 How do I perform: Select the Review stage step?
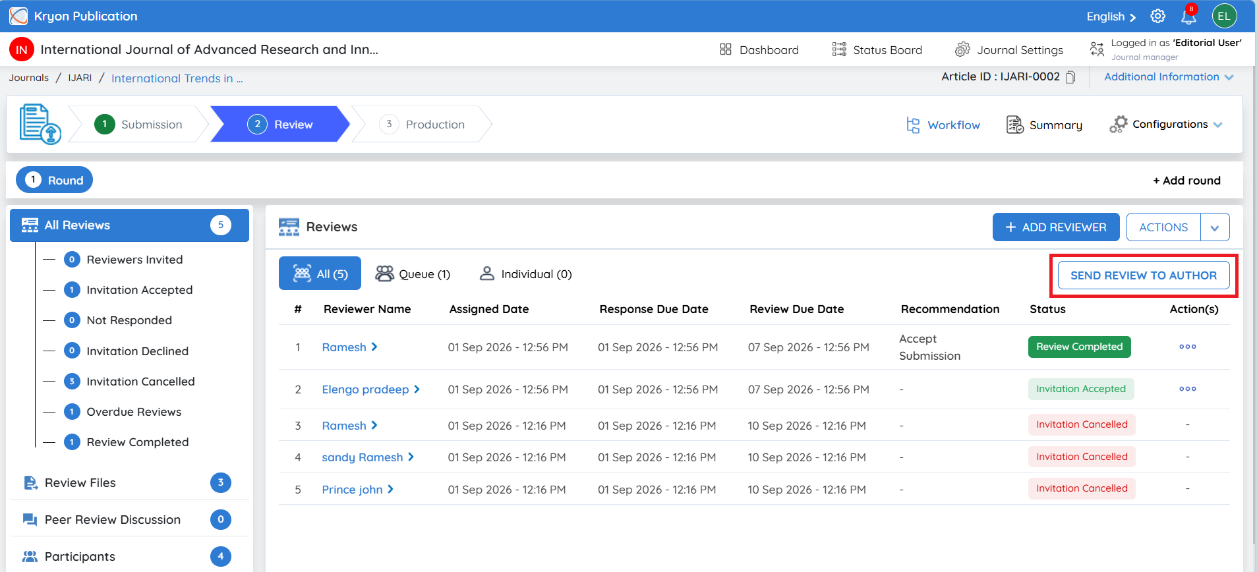tap(280, 125)
